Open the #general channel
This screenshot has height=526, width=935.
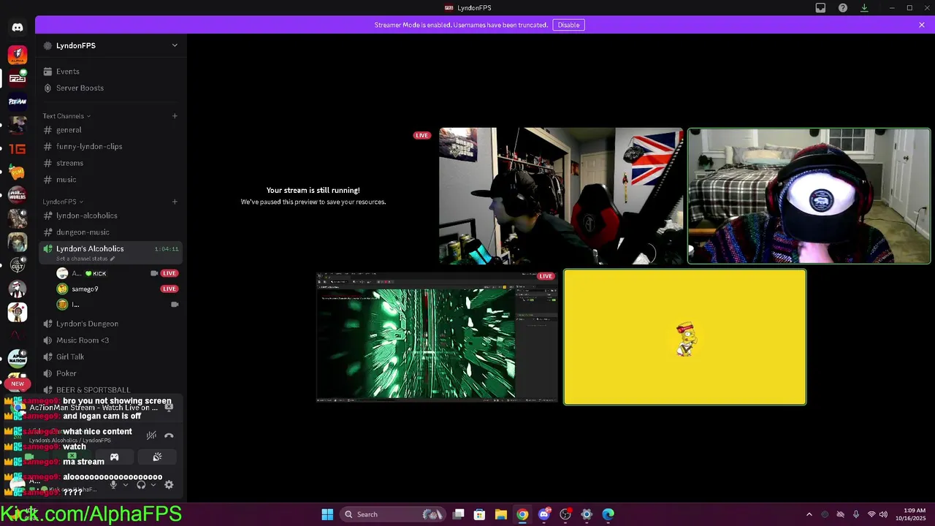click(x=110, y=130)
